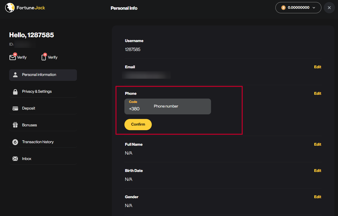Screen dimensions: 338x216
Task: Open Bonuses section
Action: [43, 125]
